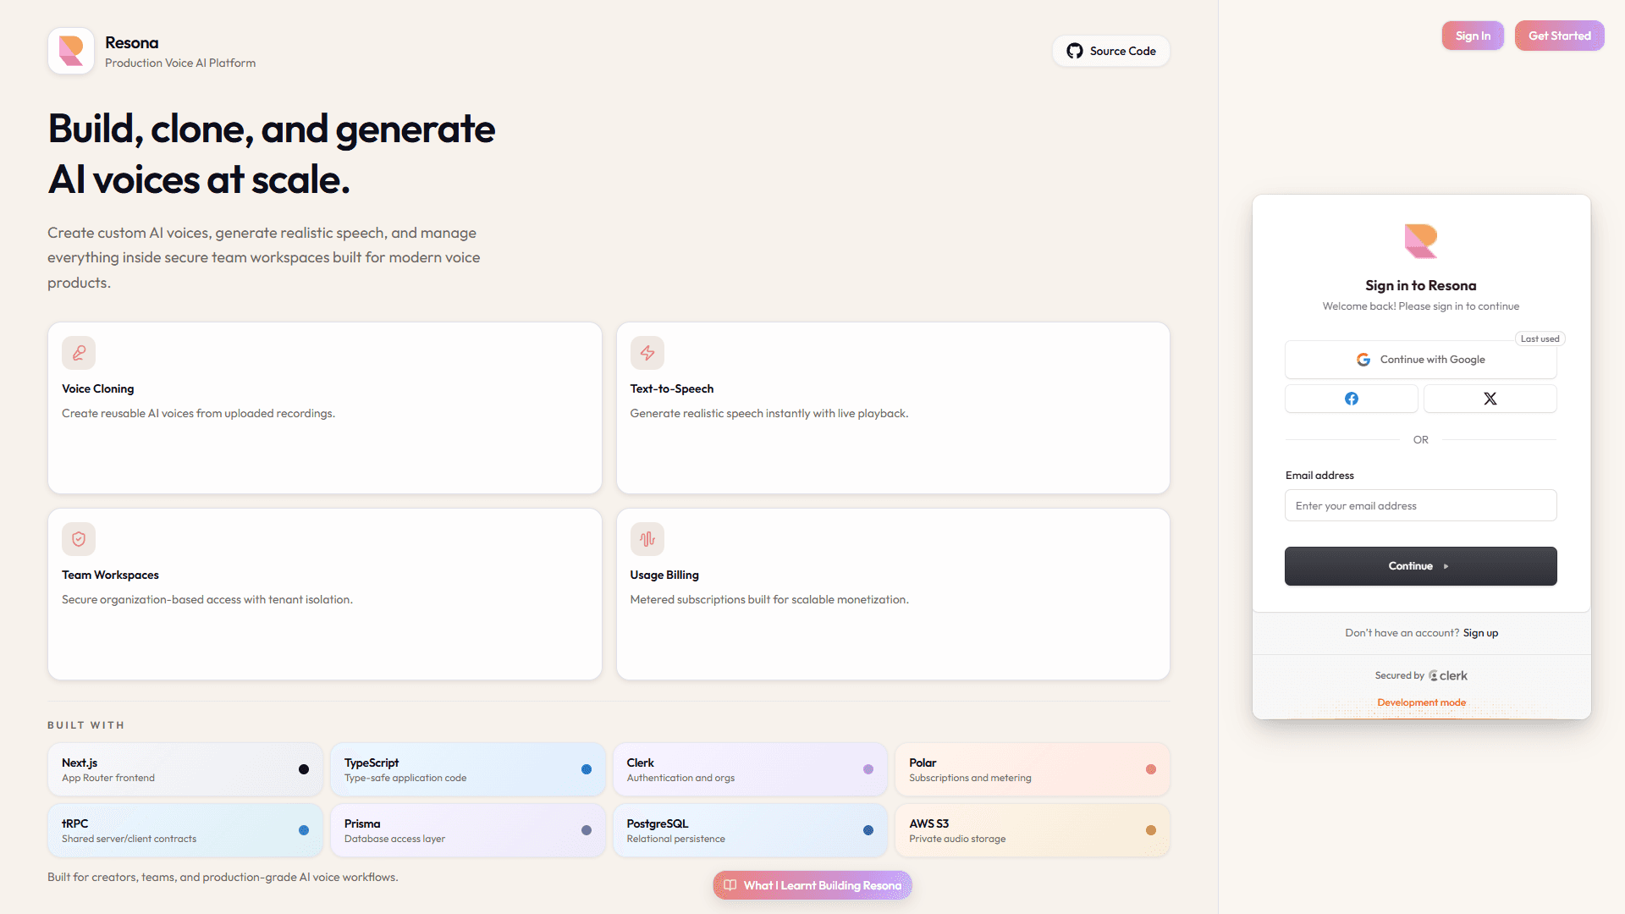Click the black dot on Next.js card

point(304,769)
